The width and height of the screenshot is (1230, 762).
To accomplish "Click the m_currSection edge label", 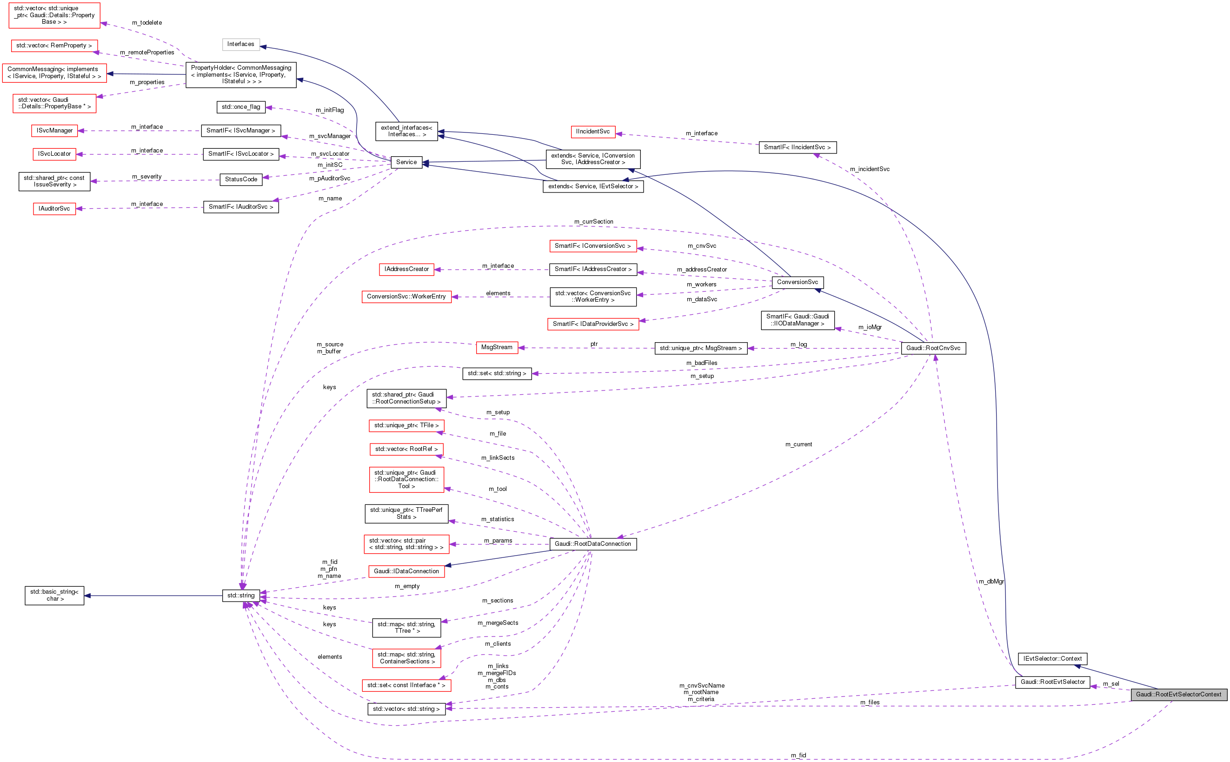I will 593,222.
